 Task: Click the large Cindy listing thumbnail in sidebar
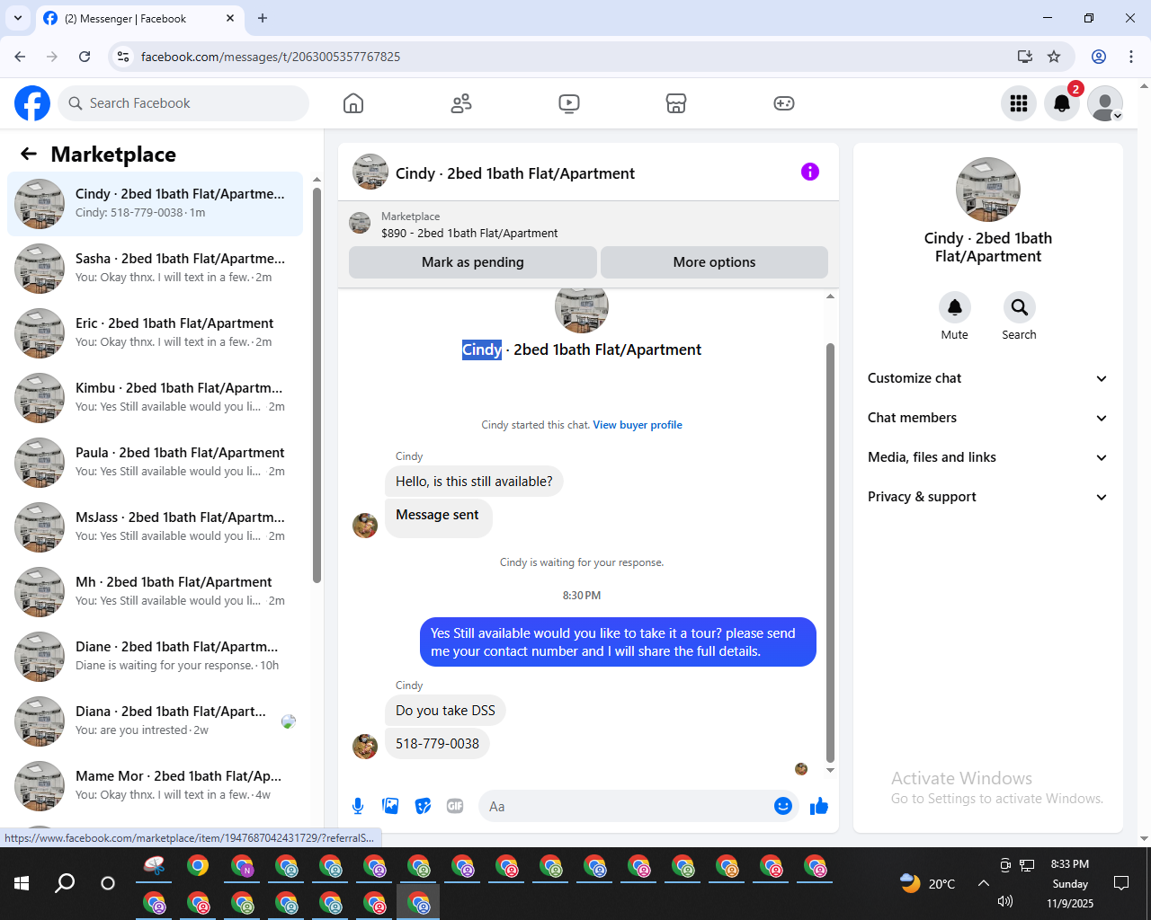point(988,190)
